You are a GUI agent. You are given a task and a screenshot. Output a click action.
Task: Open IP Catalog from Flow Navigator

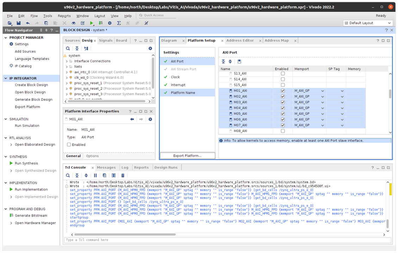pyautogui.click(x=23, y=66)
